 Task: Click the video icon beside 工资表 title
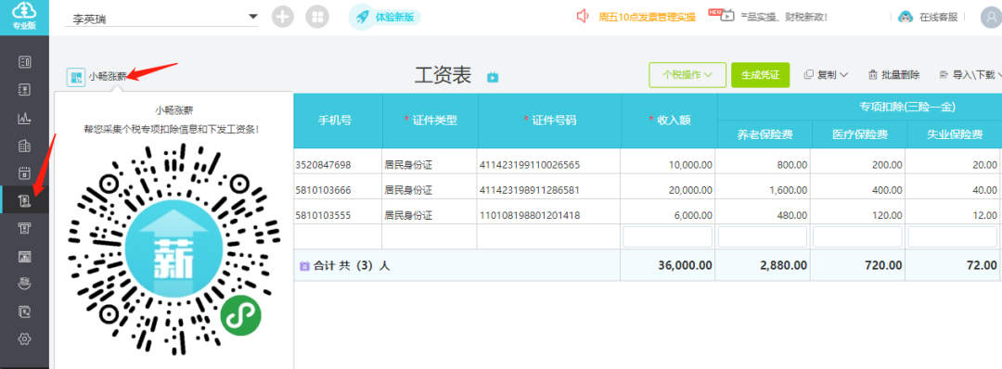pyautogui.click(x=493, y=77)
